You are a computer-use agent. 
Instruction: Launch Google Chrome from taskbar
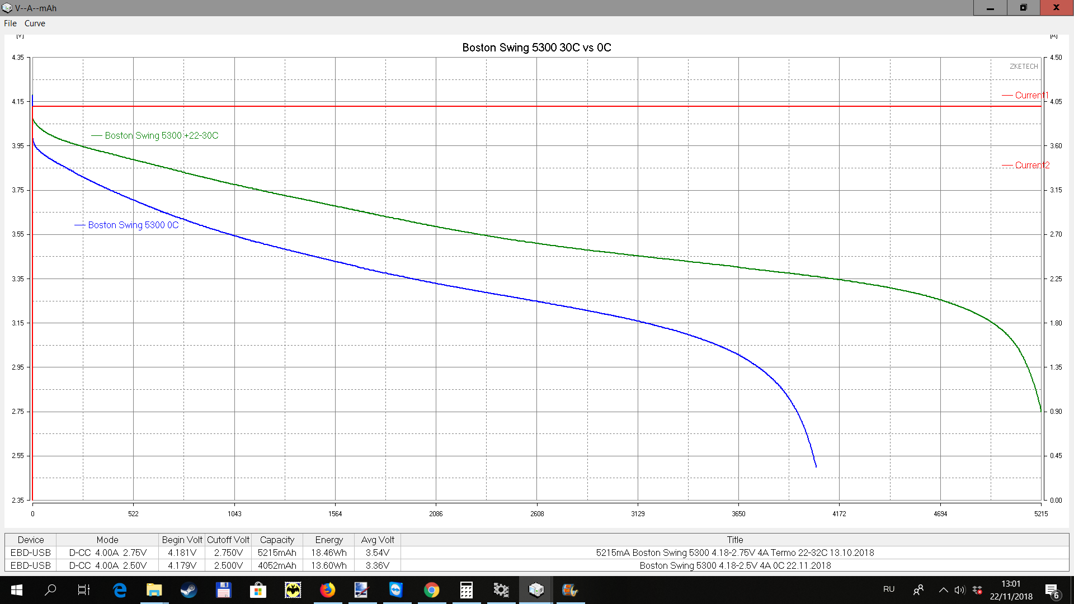tap(431, 590)
